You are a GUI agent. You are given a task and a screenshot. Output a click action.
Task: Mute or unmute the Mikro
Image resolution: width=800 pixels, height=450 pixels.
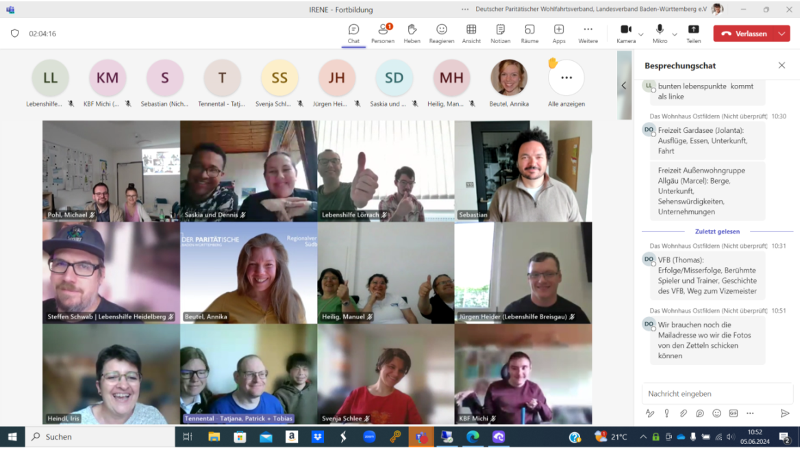pos(660,29)
